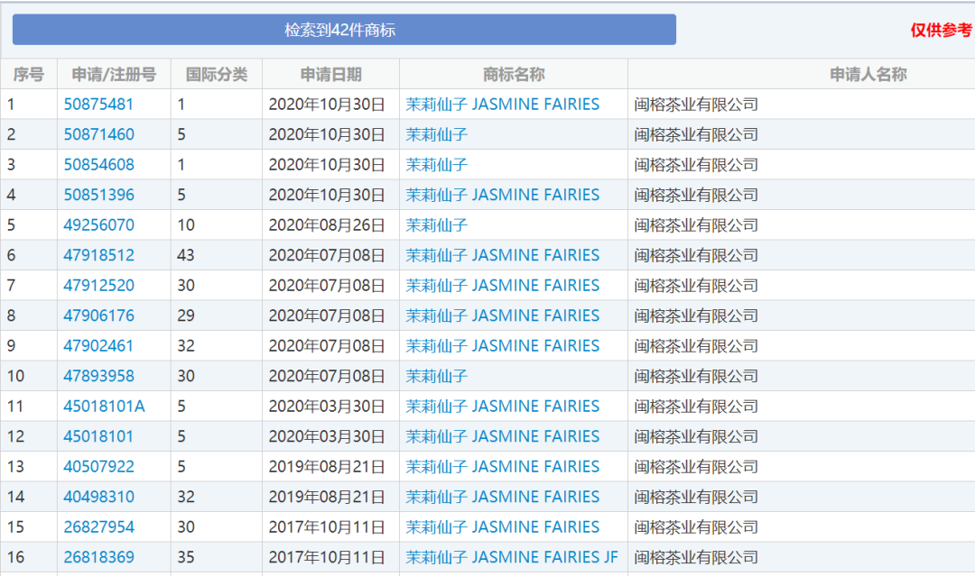Open trademark name link in row 9

[503, 346]
